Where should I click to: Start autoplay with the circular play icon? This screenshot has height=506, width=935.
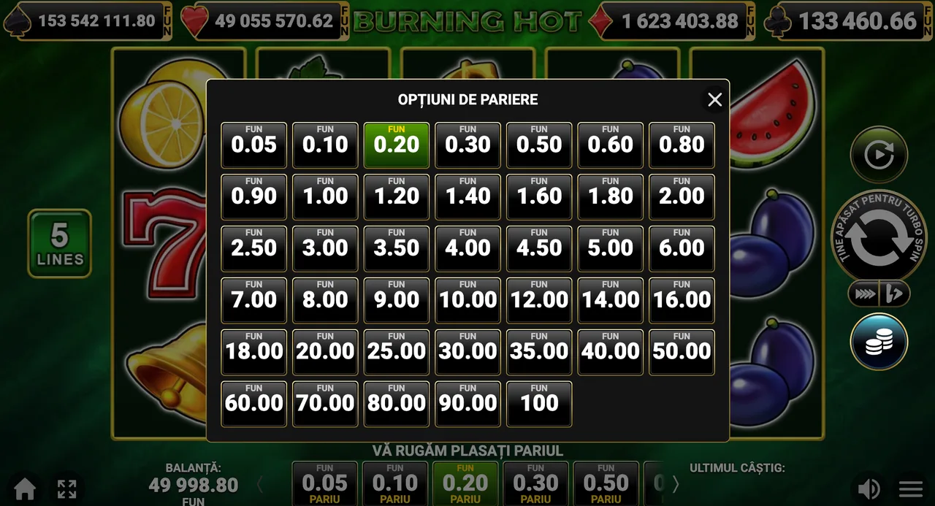[x=879, y=154]
